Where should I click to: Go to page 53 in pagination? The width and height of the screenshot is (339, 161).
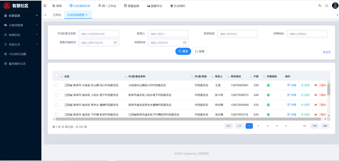304,126
